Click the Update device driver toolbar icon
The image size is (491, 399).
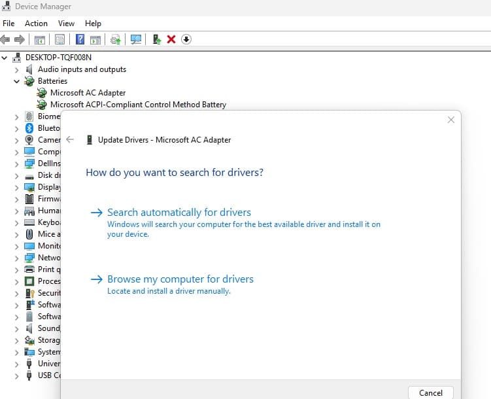tap(115, 39)
